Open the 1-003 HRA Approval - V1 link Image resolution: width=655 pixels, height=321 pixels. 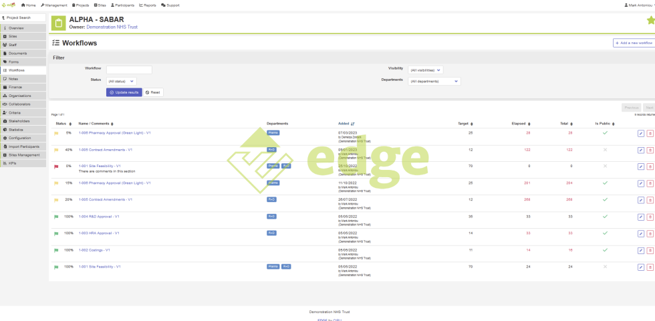[x=99, y=233]
